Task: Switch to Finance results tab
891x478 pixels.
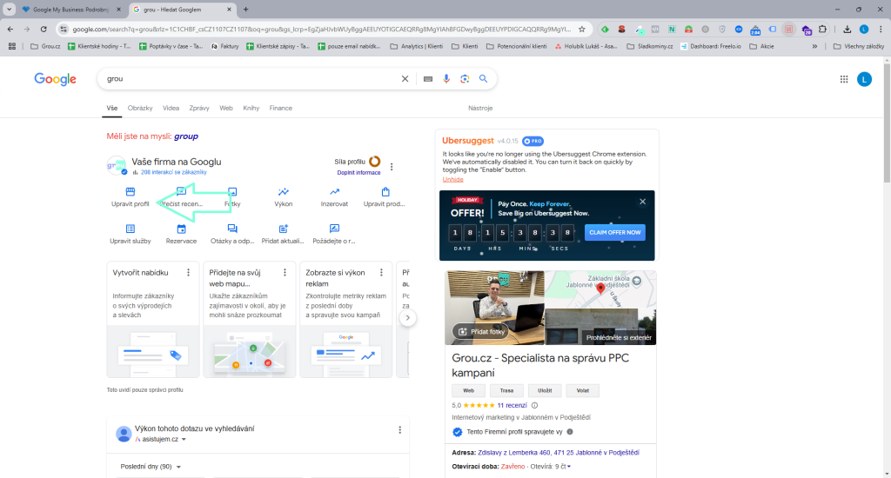Action: click(281, 108)
